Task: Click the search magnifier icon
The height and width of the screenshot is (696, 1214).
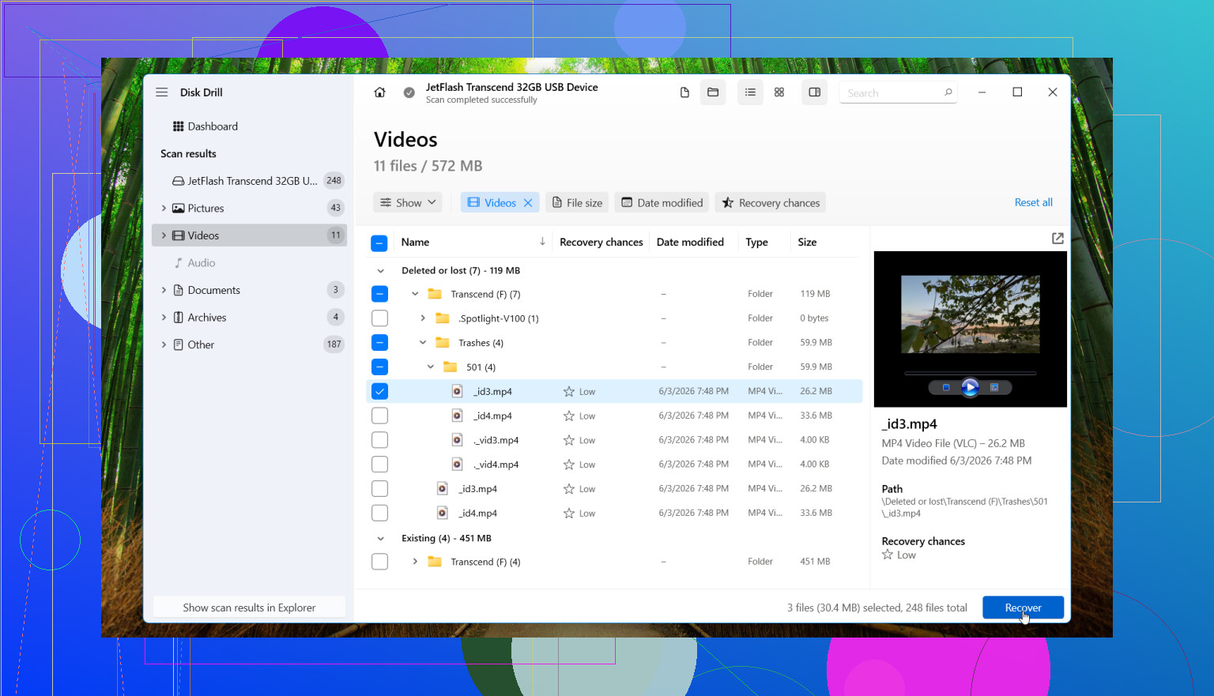Action: point(948,92)
